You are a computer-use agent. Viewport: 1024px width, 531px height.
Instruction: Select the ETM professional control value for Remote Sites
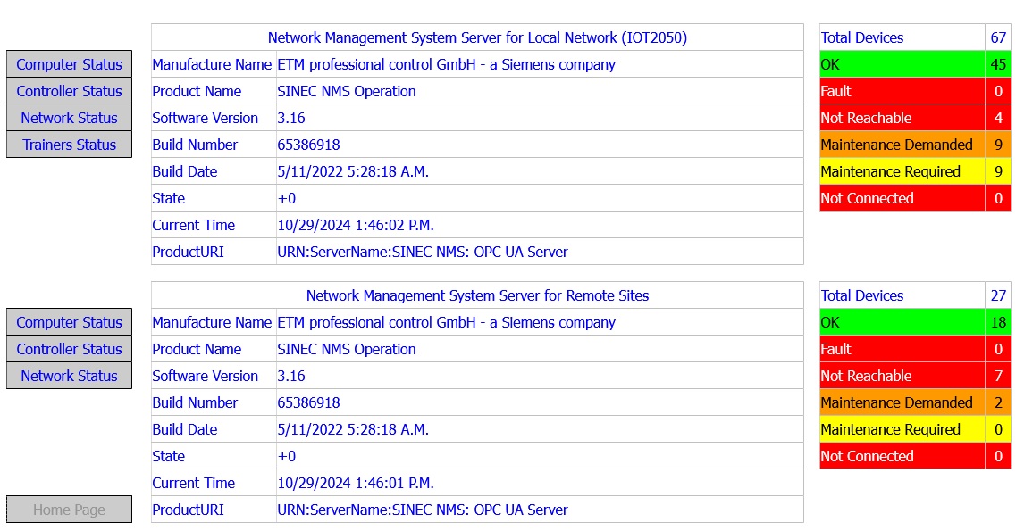(x=446, y=322)
